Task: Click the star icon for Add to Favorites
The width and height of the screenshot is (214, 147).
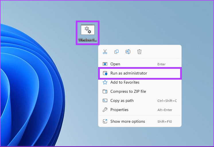Action: click(105, 82)
